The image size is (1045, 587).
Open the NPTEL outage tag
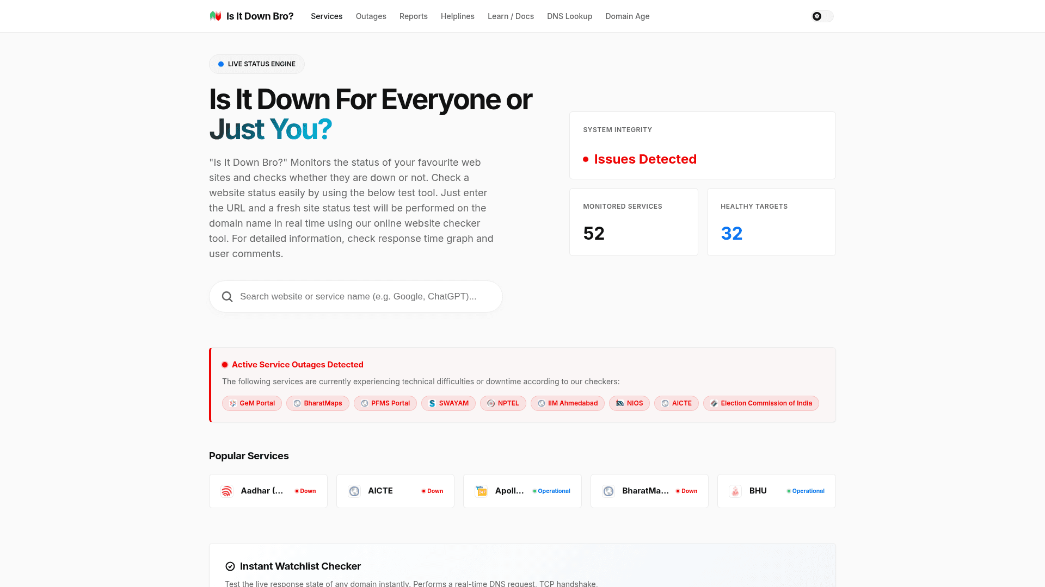click(503, 403)
